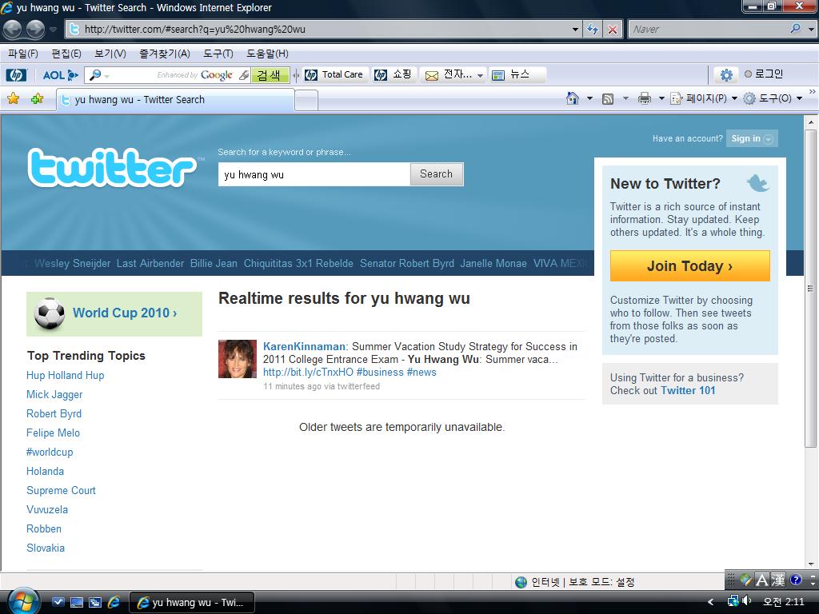Click the RSS feeds icon
Image resolution: width=819 pixels, height=614 pixels.
click(608, 98)
